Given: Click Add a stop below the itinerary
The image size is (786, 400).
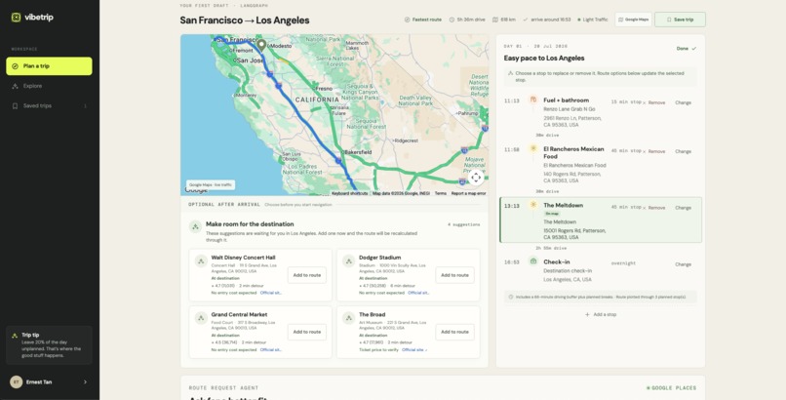Looking at the screenshot, I should coord(601,315).
